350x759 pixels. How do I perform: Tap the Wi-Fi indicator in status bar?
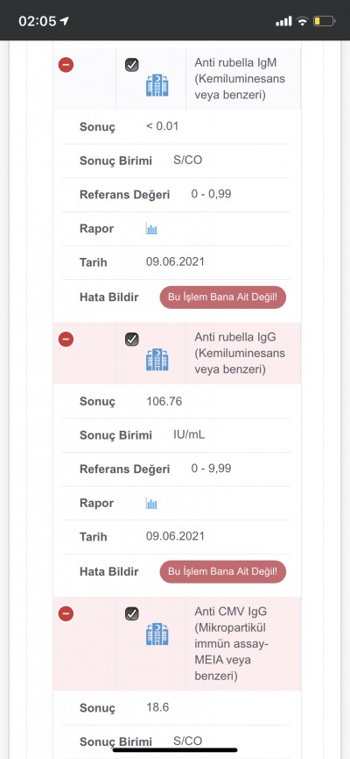click(x=303, y=21)
